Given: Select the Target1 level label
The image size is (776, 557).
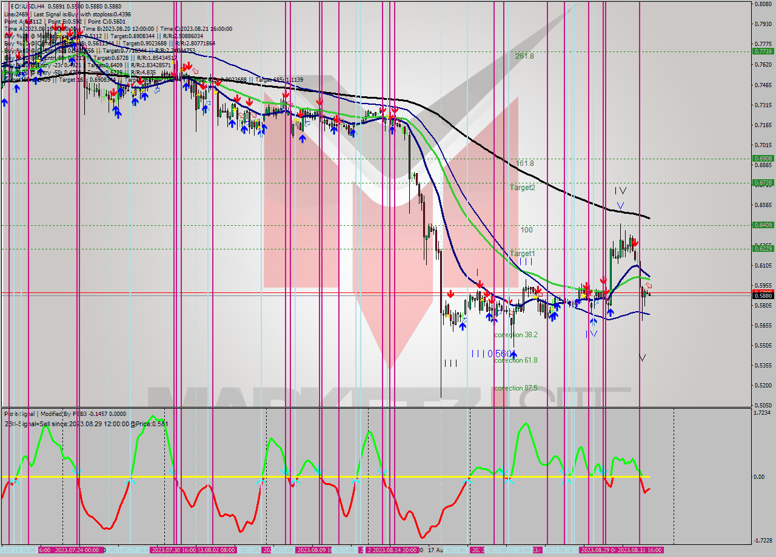Looking at the screenshot, I should click(x=522, y=254).
